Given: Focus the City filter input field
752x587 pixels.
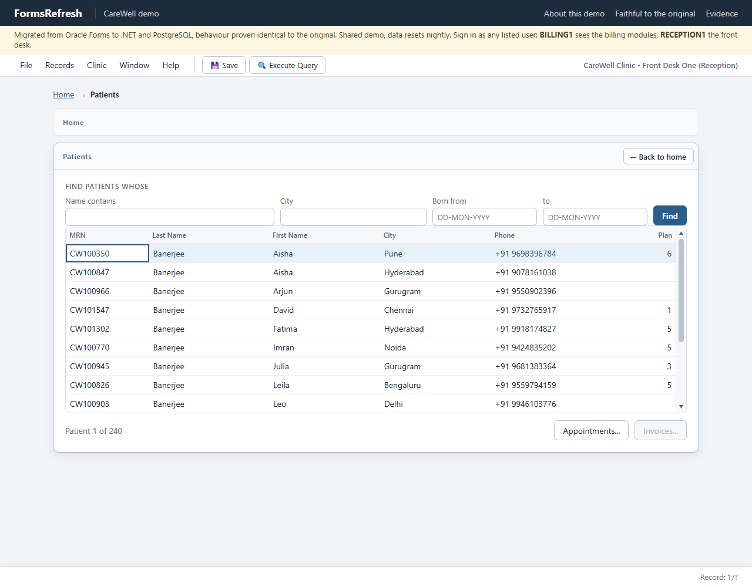Looking at the screenshot, I should pyautogui.click(x=353, y=217).
